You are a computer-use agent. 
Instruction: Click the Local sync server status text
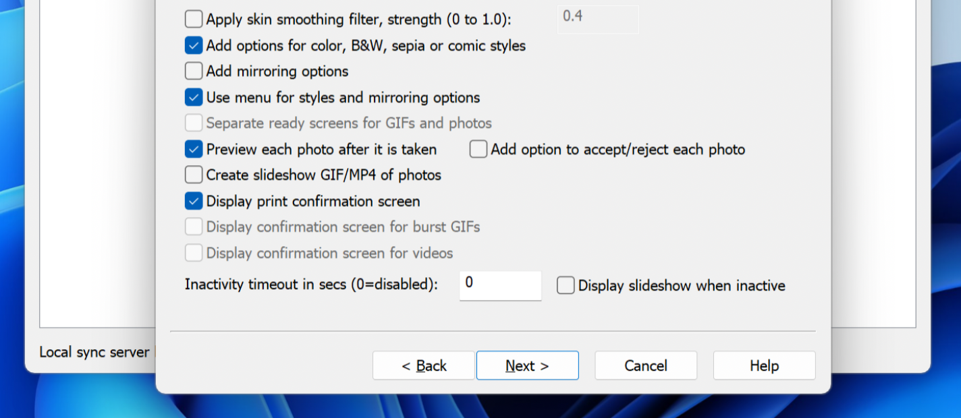[x=94, y=352]
